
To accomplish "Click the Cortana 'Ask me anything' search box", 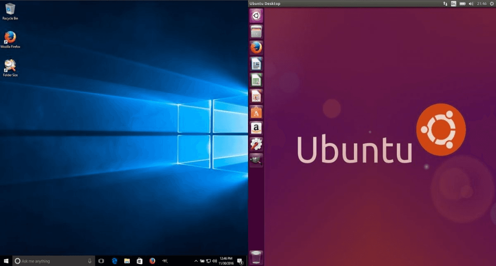I will point(54,261).
